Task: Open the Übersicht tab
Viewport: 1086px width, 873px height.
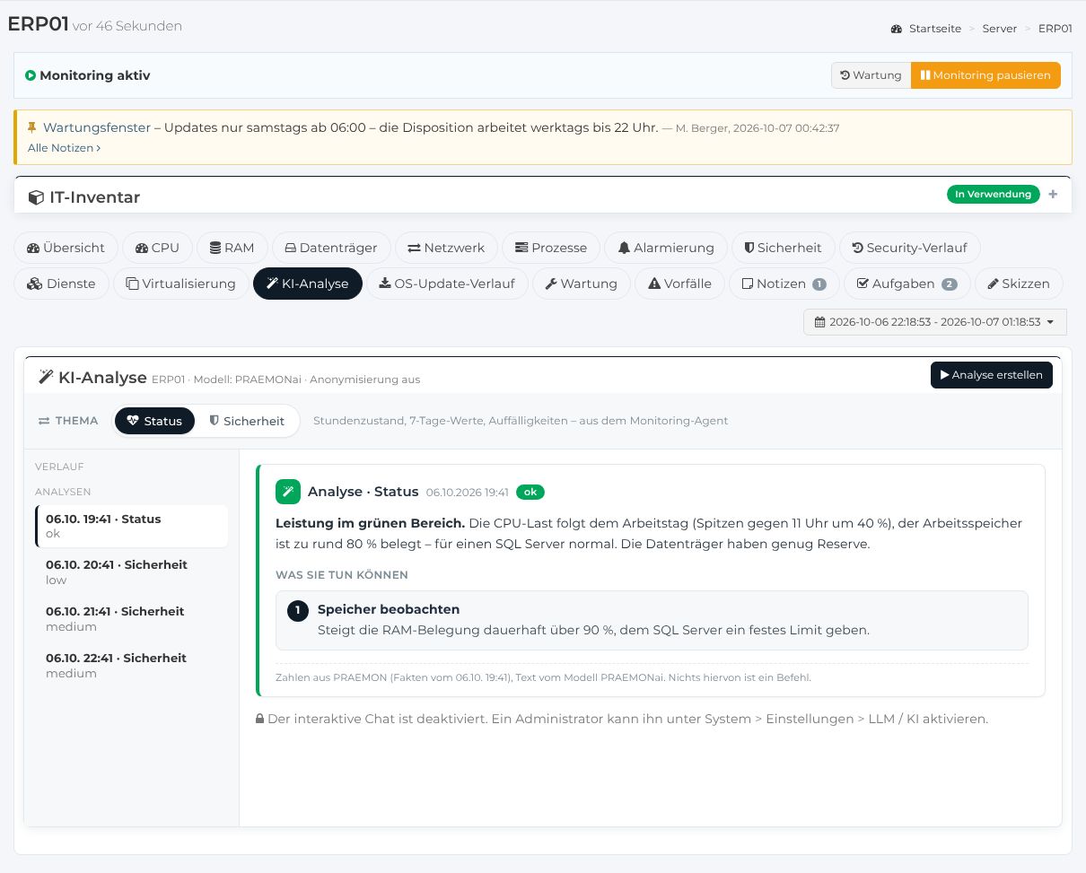Action: (x=66, y=248)
